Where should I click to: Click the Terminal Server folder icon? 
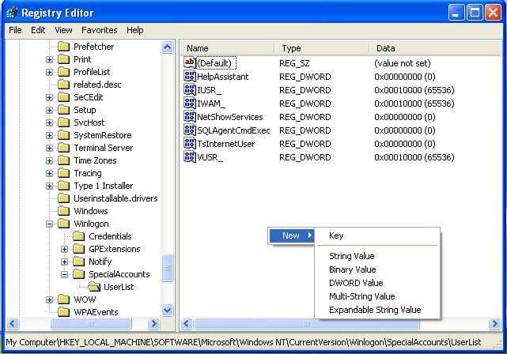point(64,148)
